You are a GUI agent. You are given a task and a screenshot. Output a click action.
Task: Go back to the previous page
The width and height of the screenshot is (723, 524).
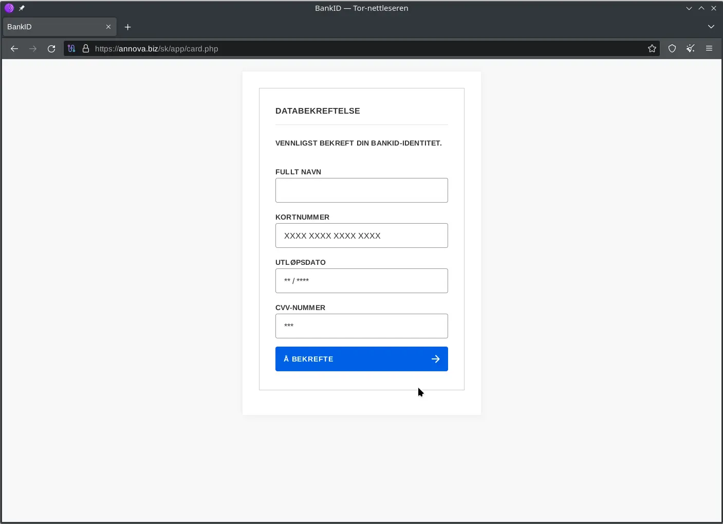14,48
